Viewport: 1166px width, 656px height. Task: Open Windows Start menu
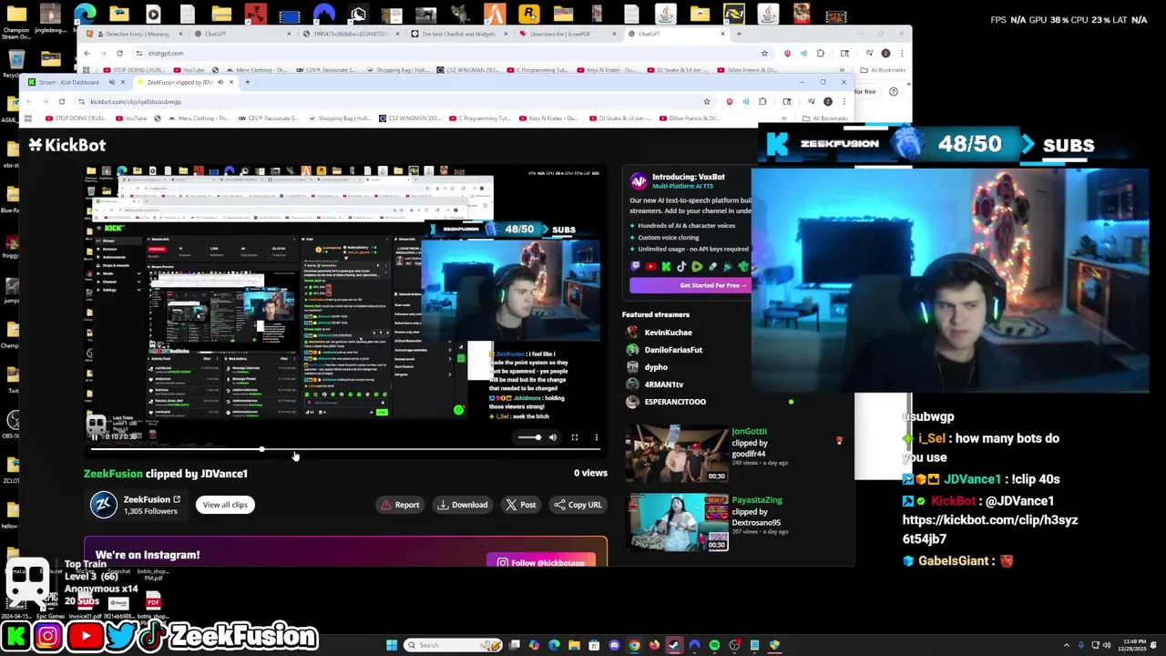(x=392, y=645)
